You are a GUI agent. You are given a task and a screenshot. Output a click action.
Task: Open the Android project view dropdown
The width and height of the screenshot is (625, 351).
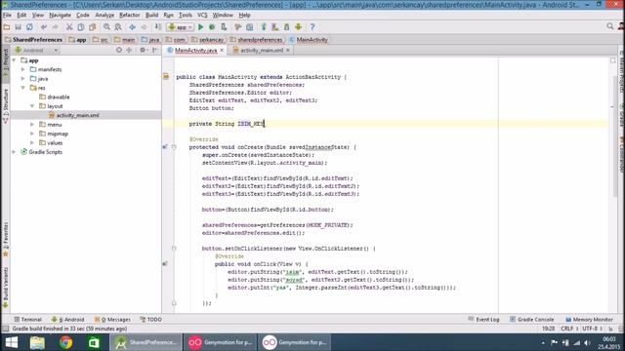pyautogui.click(x=36, y=50)
